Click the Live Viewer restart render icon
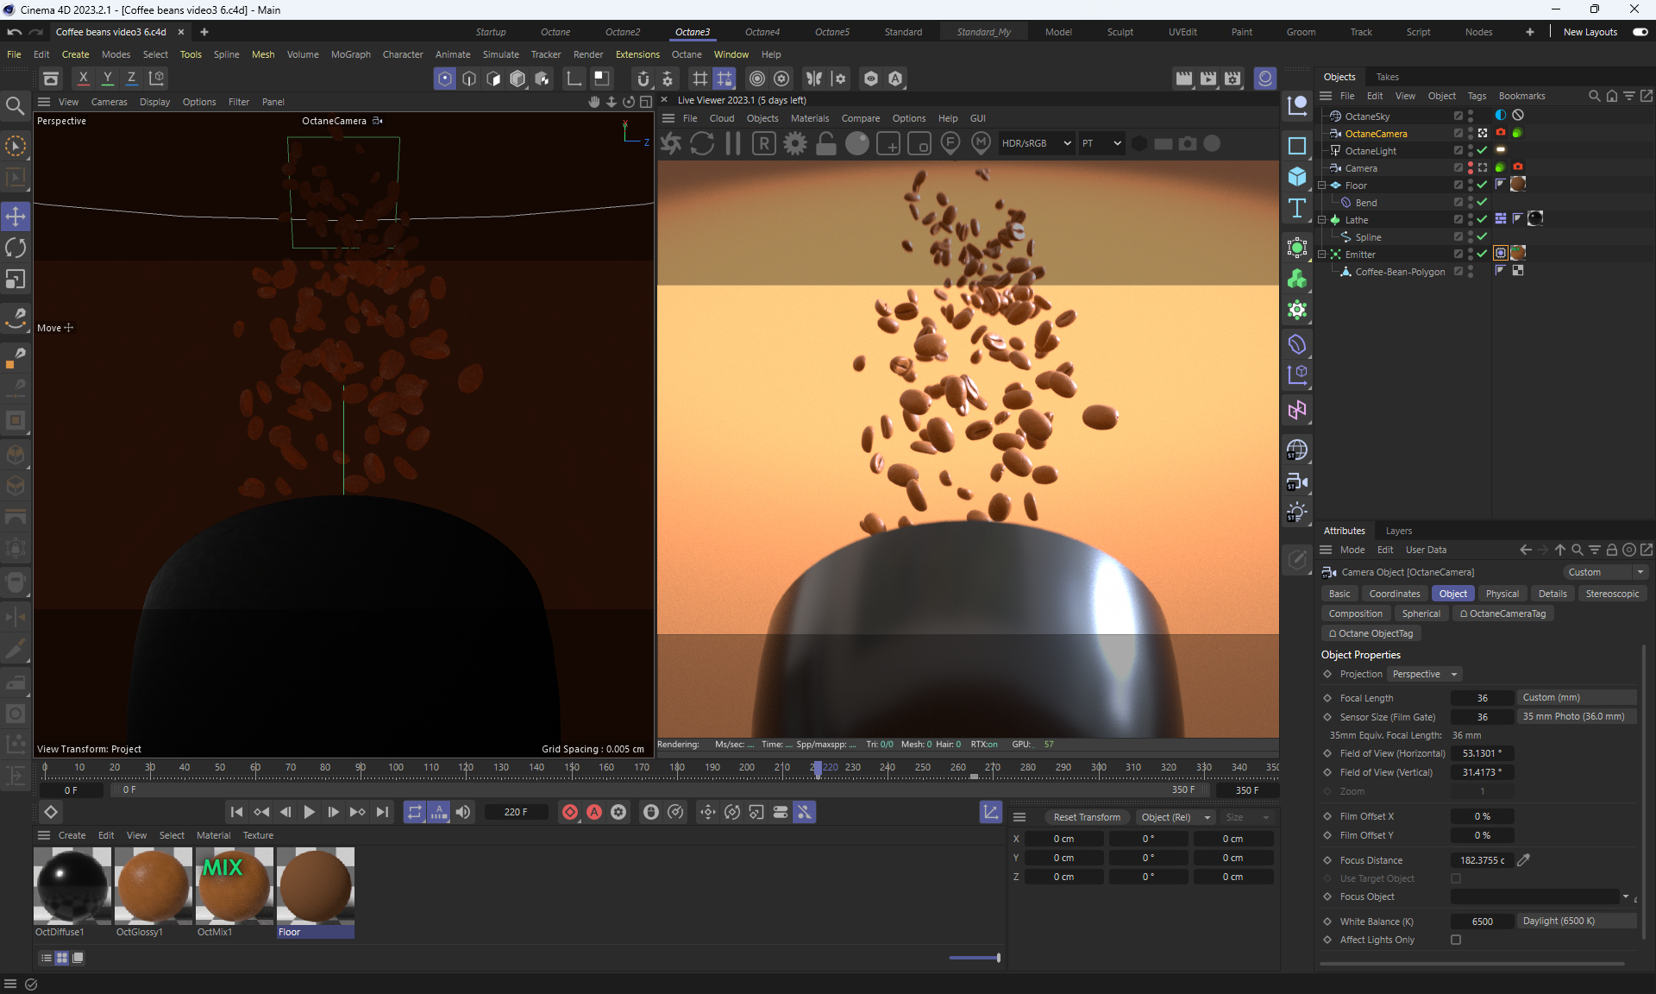 click(x=702, y=143)
